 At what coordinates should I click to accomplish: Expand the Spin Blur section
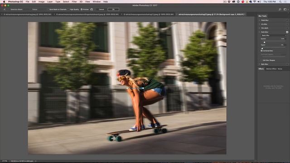259,64
